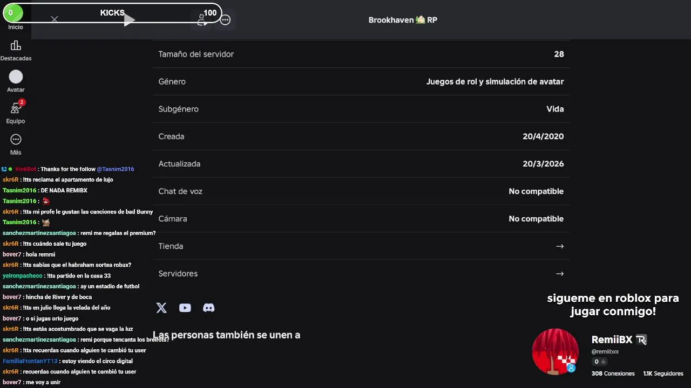
Task: Open Equipo with notification badge
Action: (16, 109)
